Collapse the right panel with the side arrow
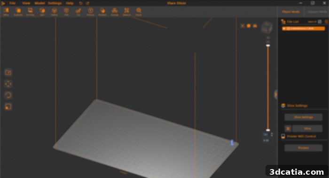The width and height of the screenshot is (329, 178). tap(276, 95)
